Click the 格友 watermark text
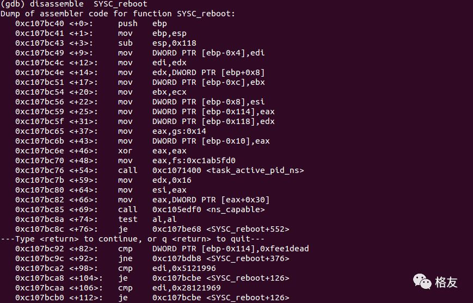The image size is (473, 303). point(446,282)
